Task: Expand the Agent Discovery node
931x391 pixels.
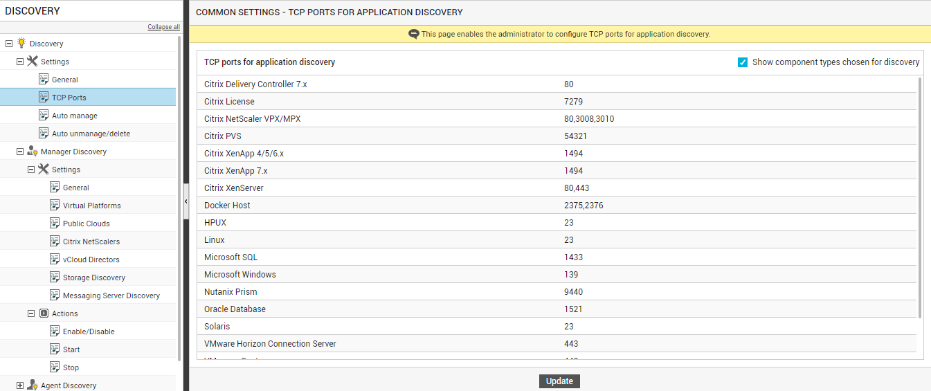Action: [x=20, y=385]
